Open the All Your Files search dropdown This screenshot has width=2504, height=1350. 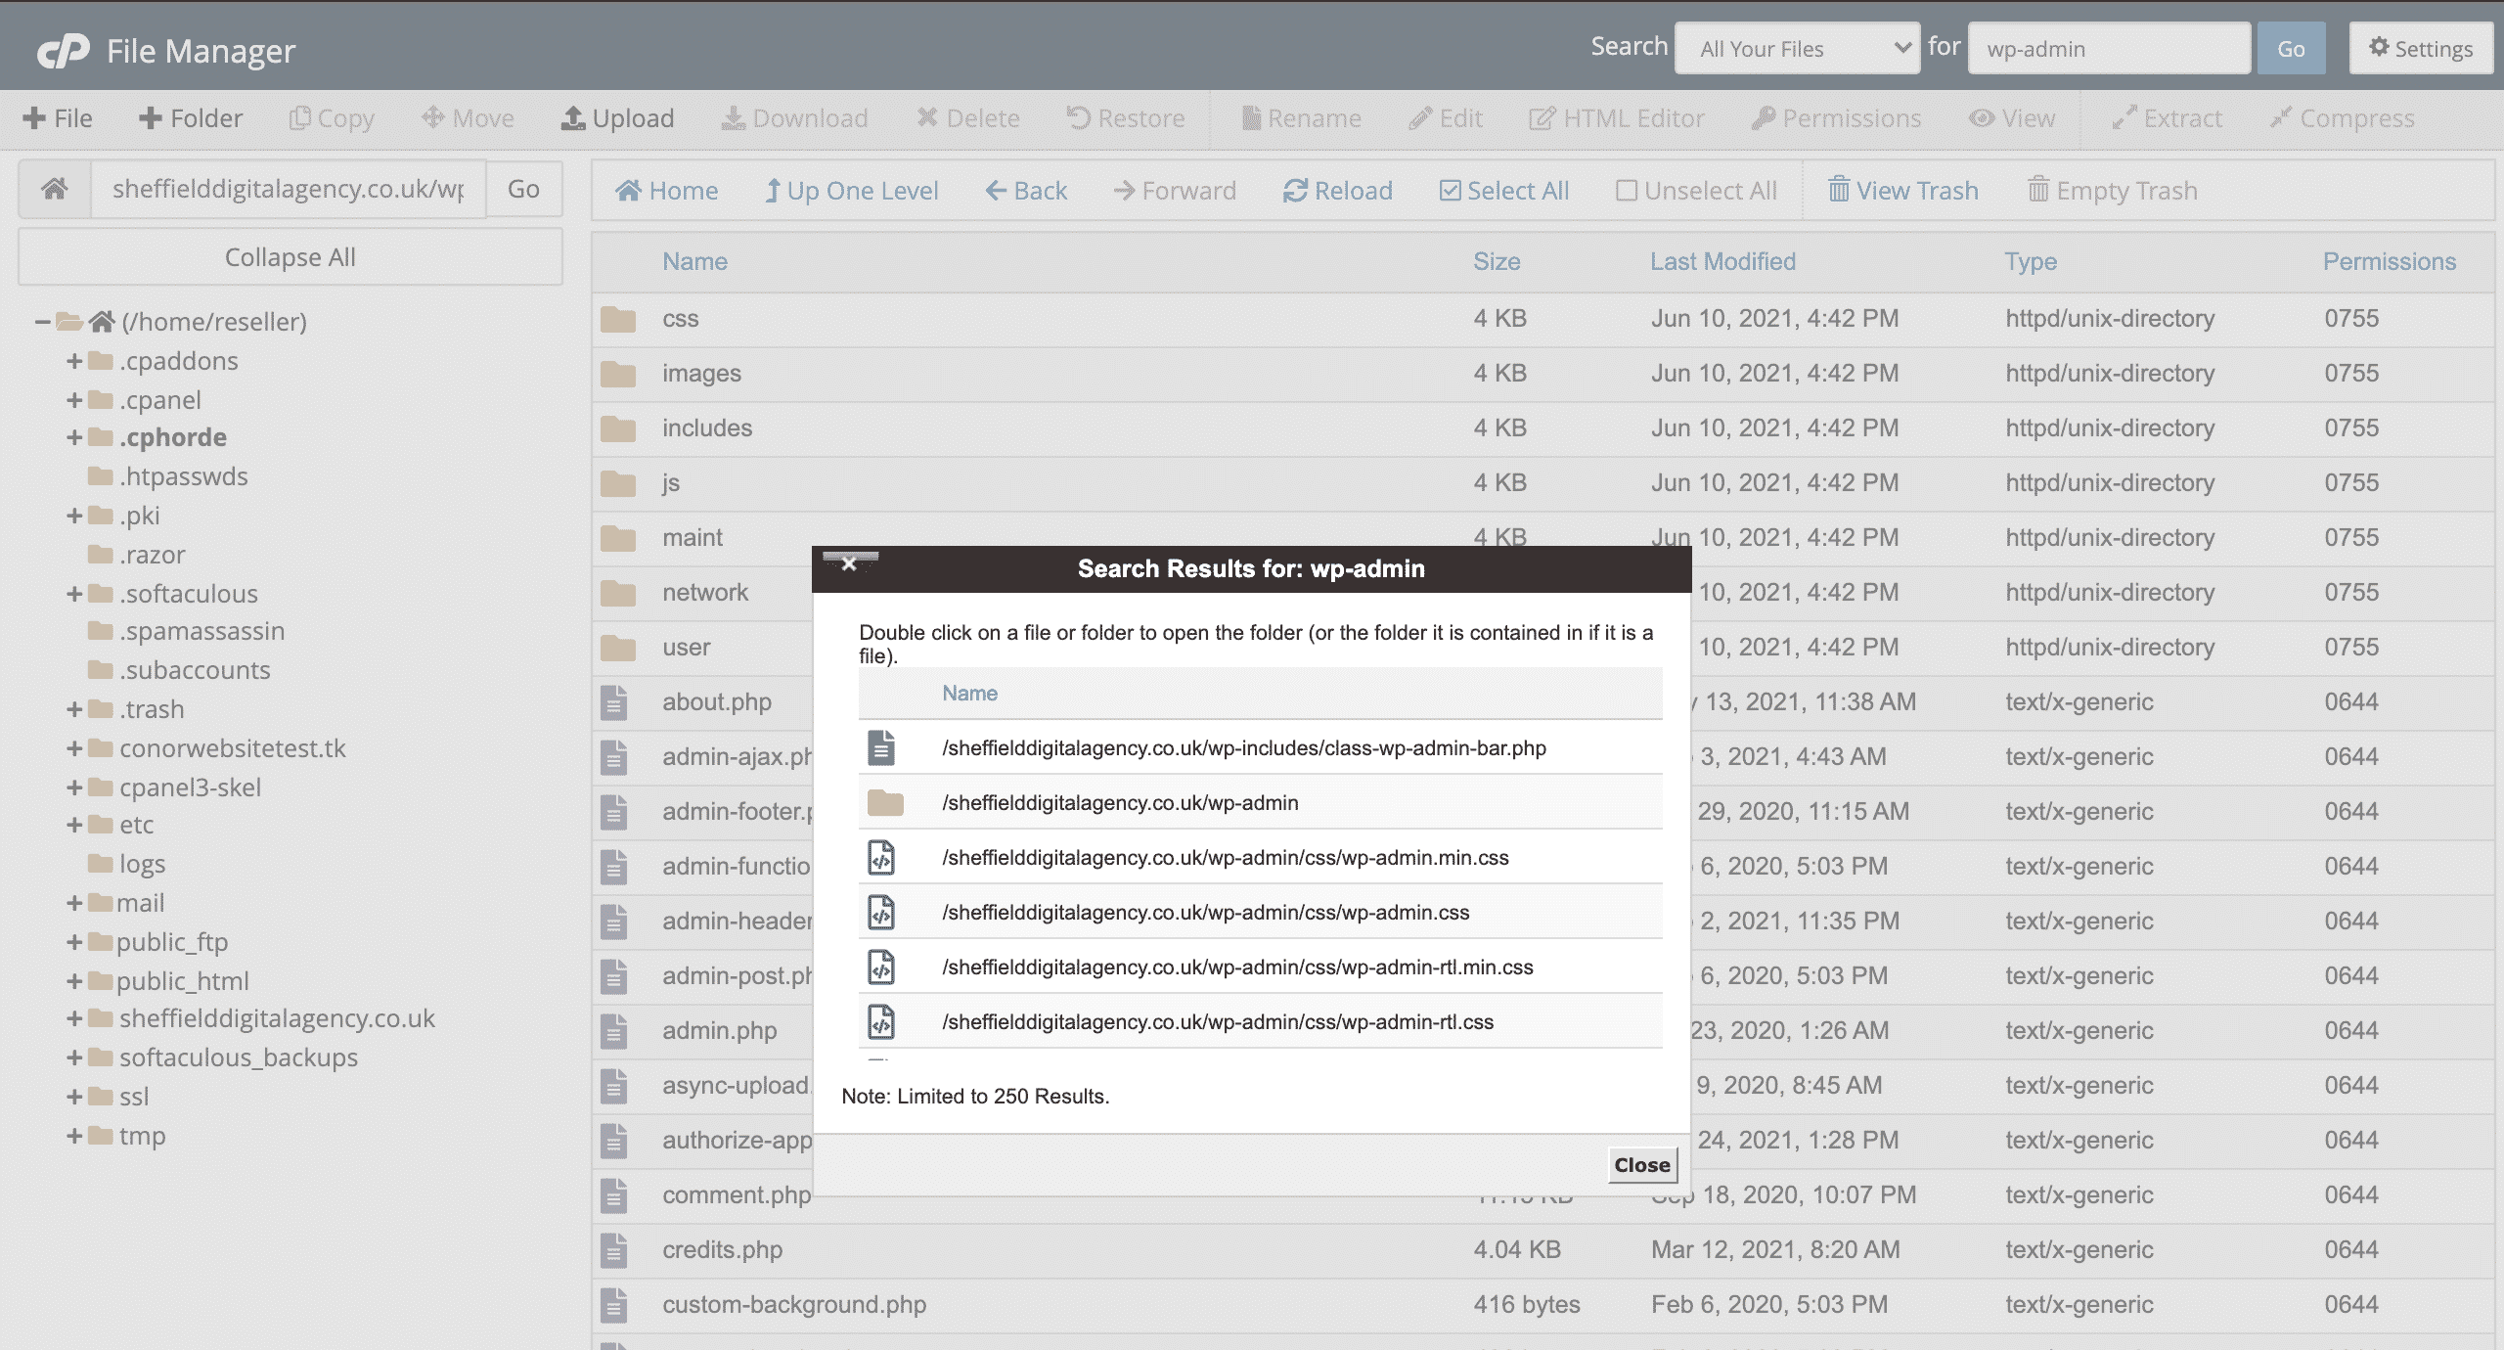pos(1798,48)
